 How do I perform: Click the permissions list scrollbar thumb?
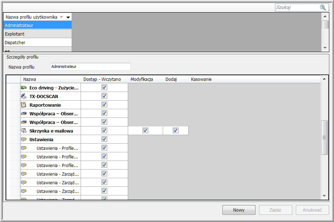[324, 138]
